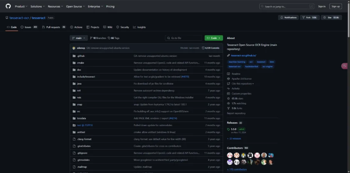Click the GitHub logo icon
Image resolution: width=350 pixels, height=173 pixels.
pyautogui.click(x=8, y=6)
